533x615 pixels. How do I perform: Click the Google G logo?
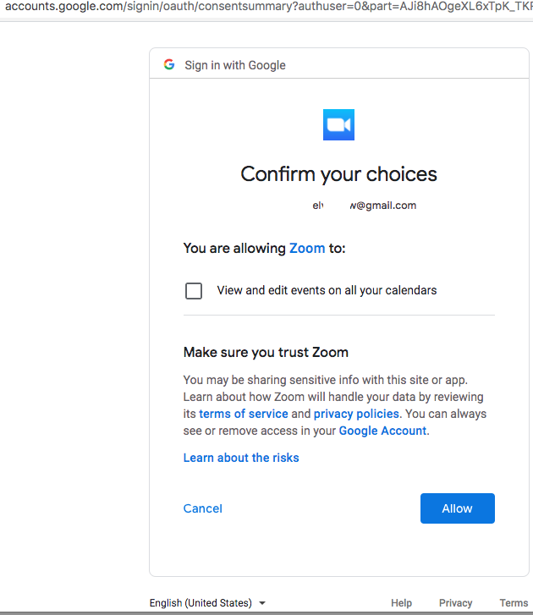click(x=169, y=65)
